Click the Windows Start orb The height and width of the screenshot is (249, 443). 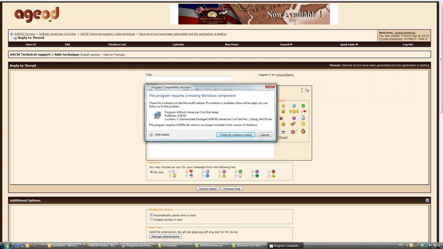coord(6,245)
